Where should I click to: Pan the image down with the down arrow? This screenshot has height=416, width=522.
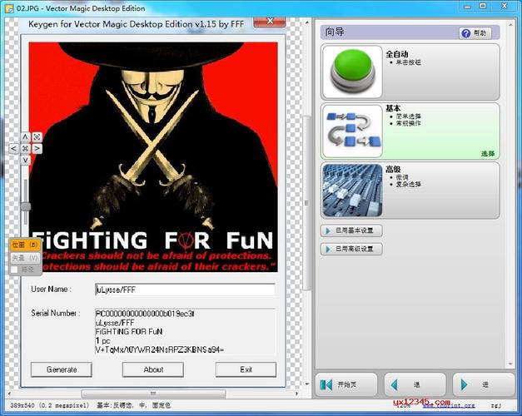pyautogui.click(x=25, y=160)
